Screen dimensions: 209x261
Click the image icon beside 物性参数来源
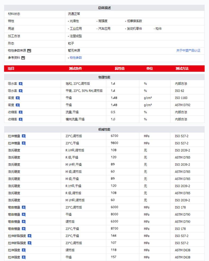29,51
